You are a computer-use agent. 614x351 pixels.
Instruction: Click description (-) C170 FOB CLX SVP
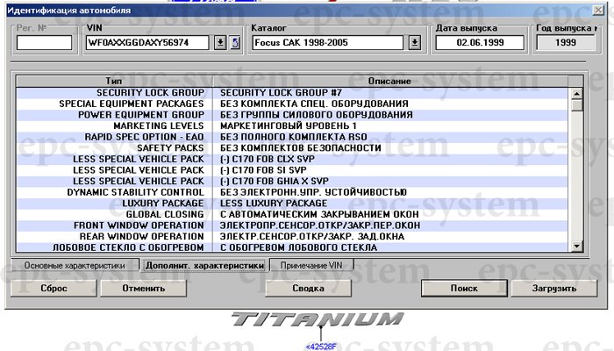(267, 159)
